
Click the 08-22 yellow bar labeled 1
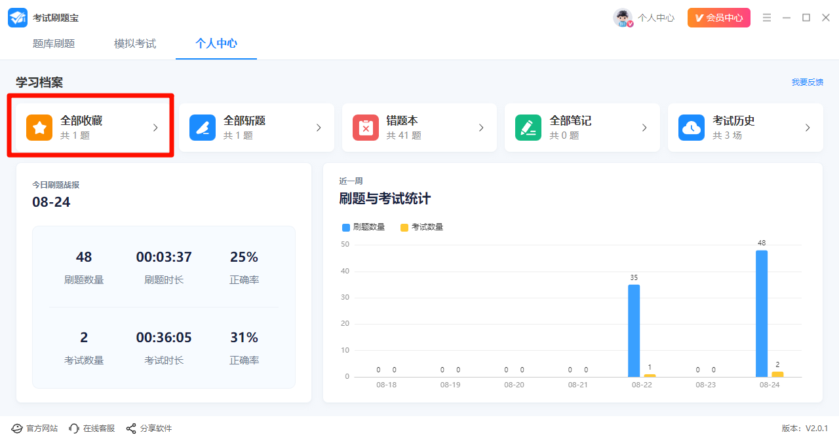pos(650,376)
